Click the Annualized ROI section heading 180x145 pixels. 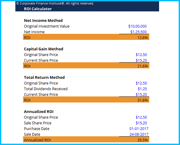(x=39, y=112)
